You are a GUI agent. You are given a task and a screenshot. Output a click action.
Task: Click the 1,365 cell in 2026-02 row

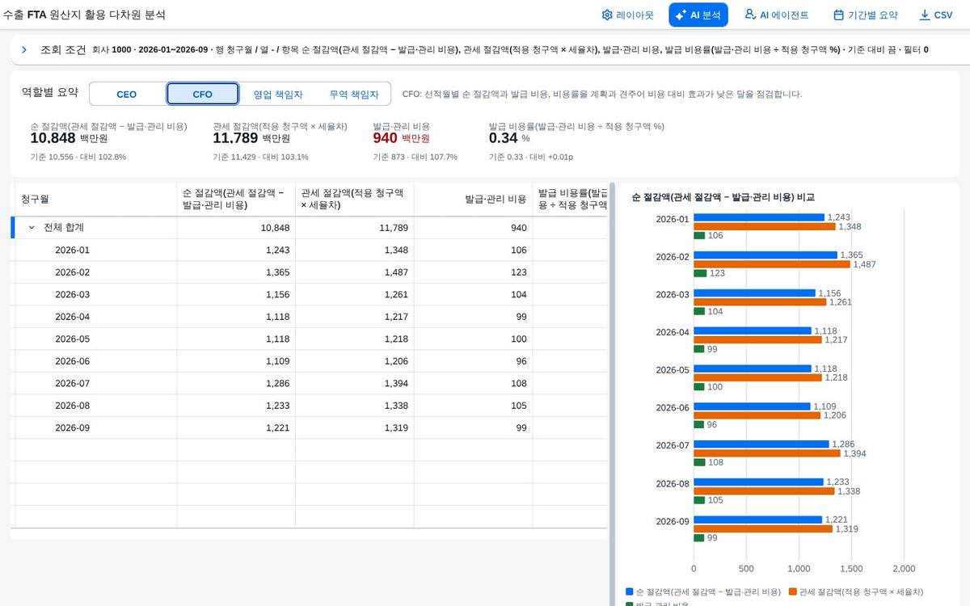coord(236,272)
